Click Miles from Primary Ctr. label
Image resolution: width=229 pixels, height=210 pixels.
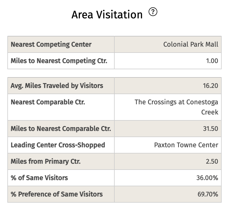point(46,161)
